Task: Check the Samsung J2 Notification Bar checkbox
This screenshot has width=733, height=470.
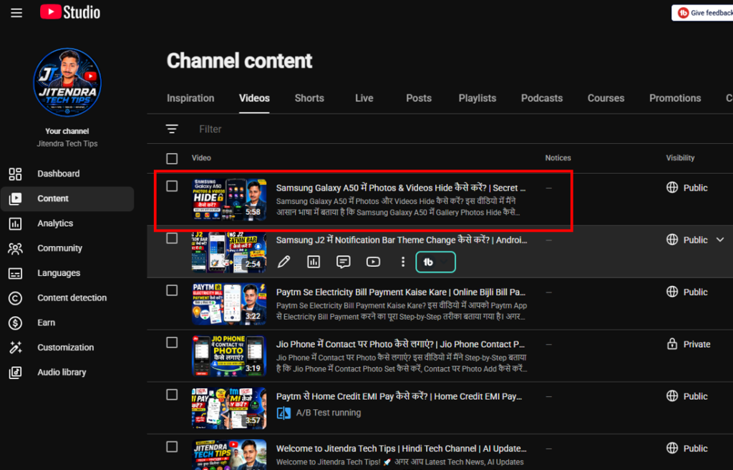Action: tap(172, 238)
